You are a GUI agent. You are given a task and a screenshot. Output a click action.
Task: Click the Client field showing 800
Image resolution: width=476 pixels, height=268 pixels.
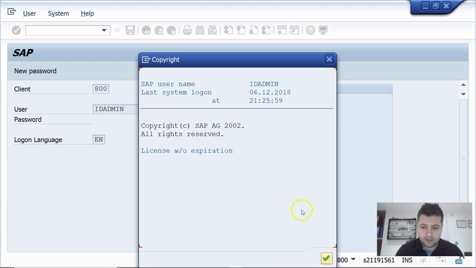[101, 89]
